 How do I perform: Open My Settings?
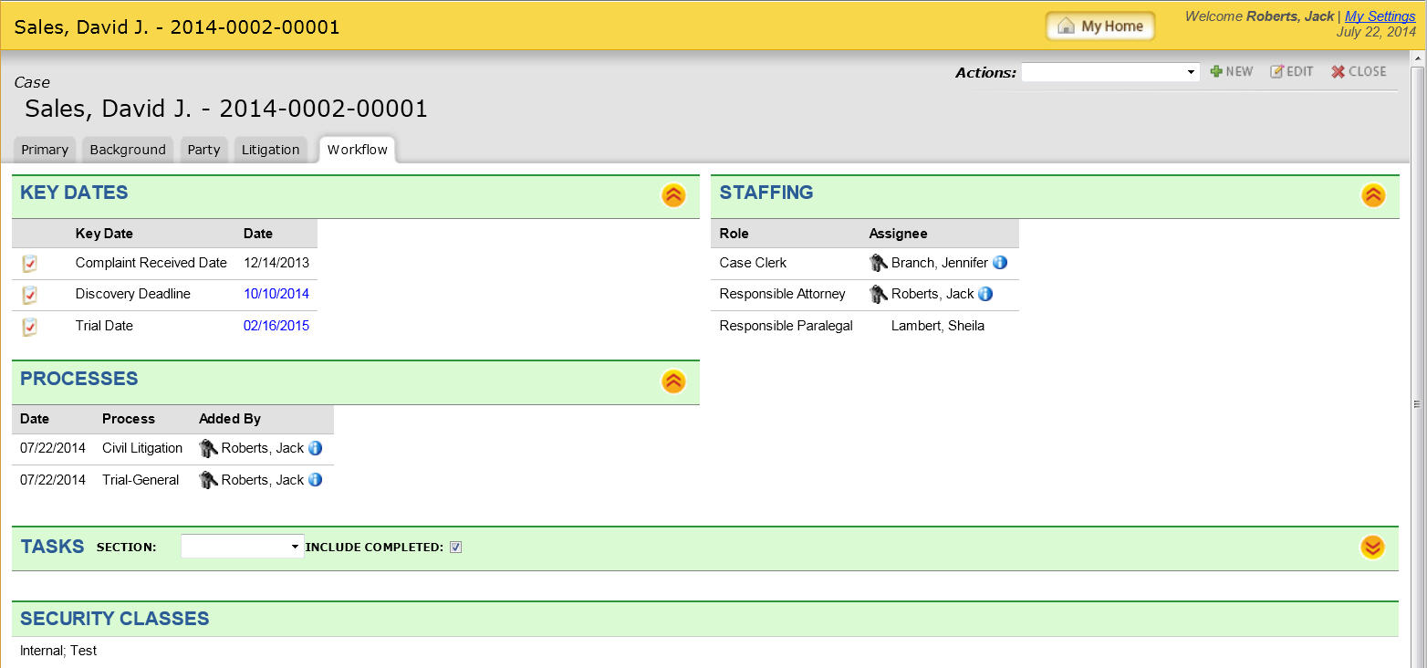[1380, 16]
